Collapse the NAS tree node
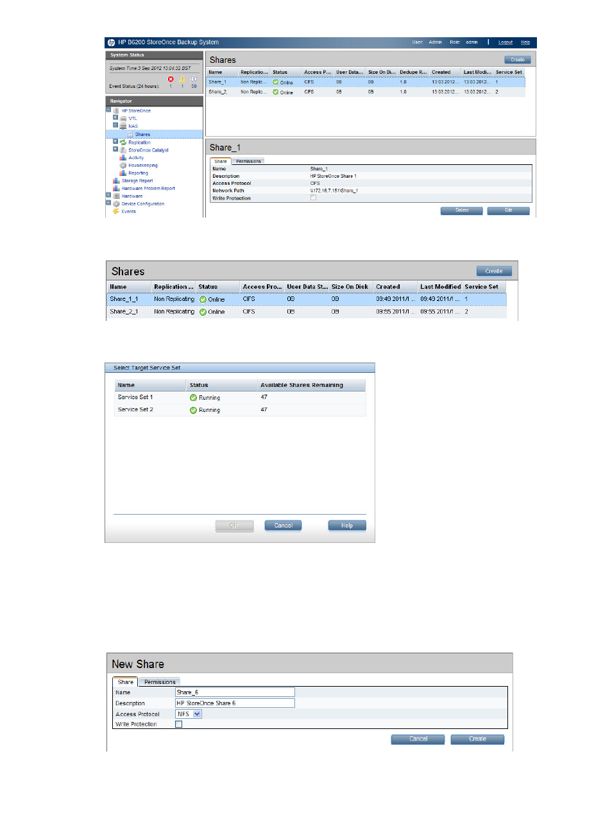 115,125
